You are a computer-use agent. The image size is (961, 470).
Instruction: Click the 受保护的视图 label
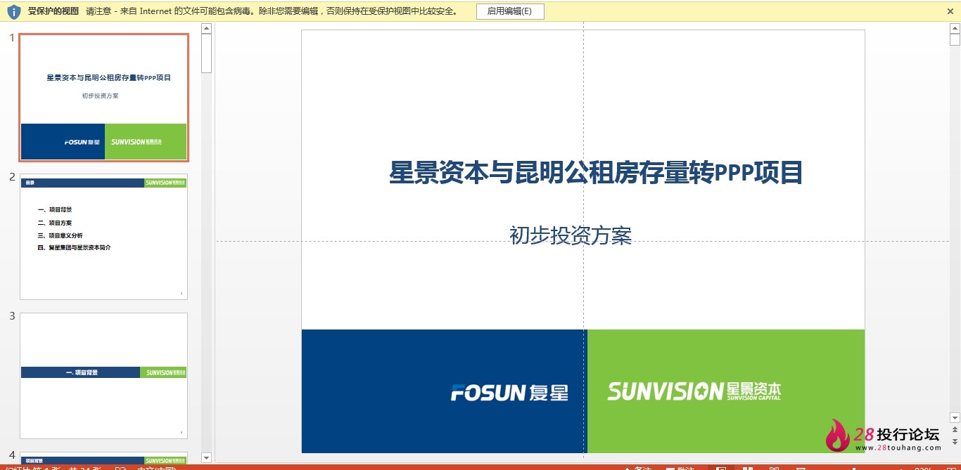53,11
